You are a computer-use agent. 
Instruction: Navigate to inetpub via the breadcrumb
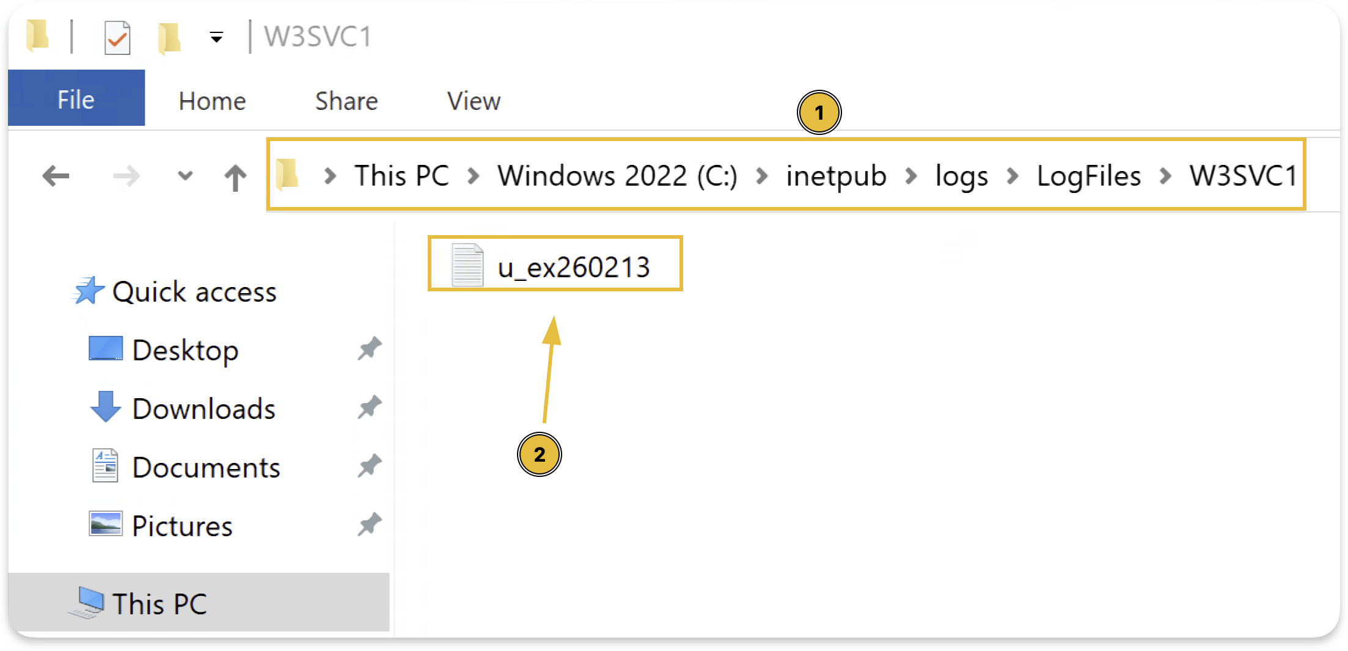click(836, 175)
